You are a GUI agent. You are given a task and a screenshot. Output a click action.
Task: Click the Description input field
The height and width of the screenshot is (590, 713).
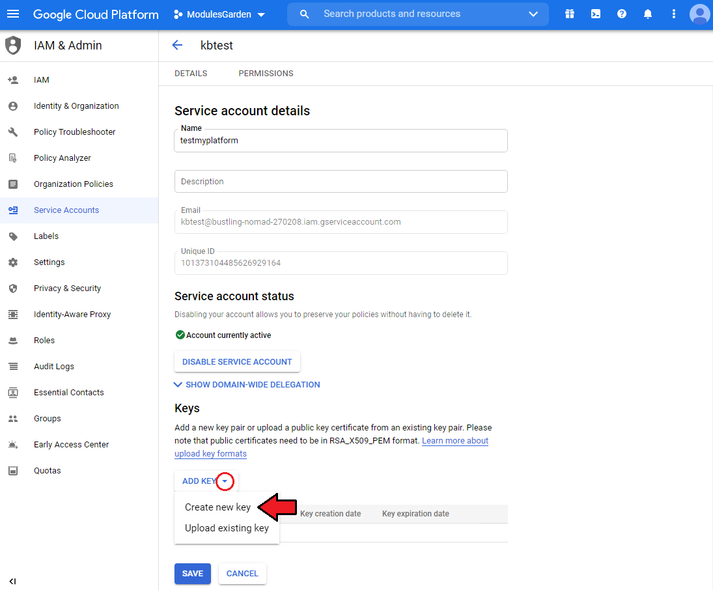(341, 182)
